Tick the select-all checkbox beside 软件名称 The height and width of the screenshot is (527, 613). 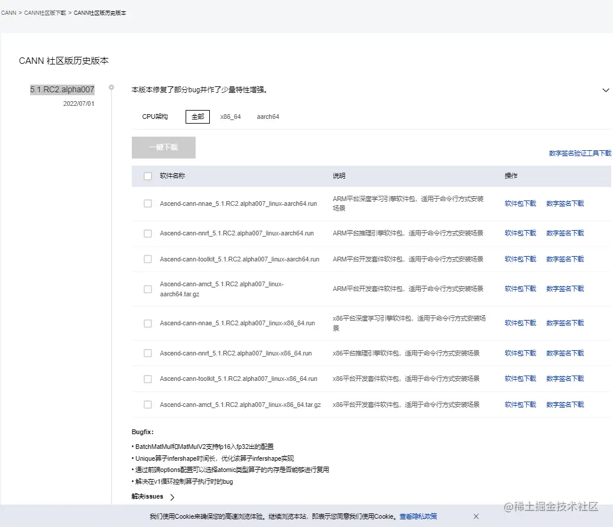pos(148,176)
